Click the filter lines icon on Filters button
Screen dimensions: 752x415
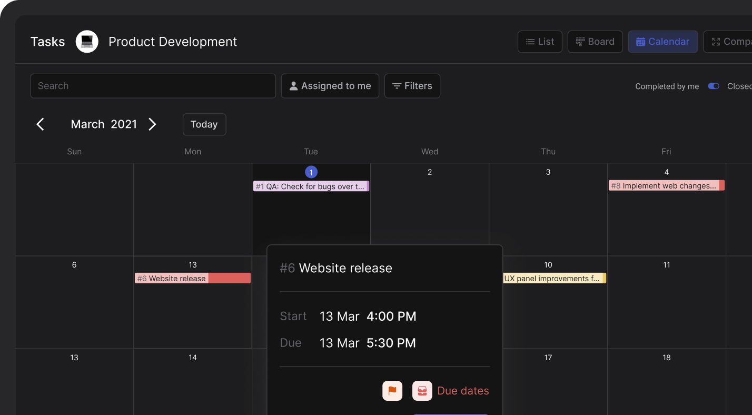(398, 85)
